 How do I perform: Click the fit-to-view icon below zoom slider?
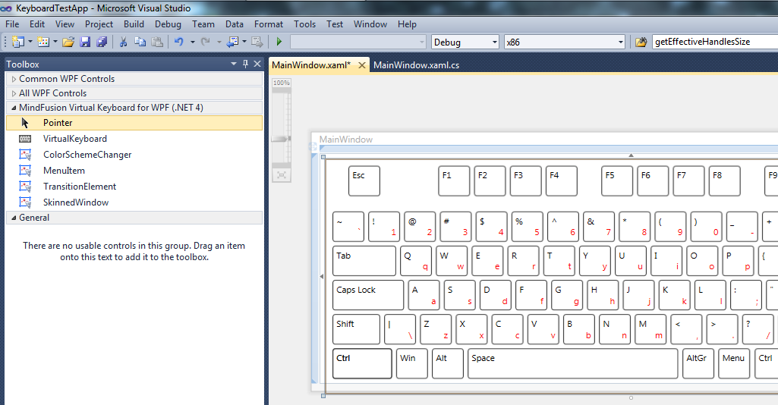click(x=282, y=175)
